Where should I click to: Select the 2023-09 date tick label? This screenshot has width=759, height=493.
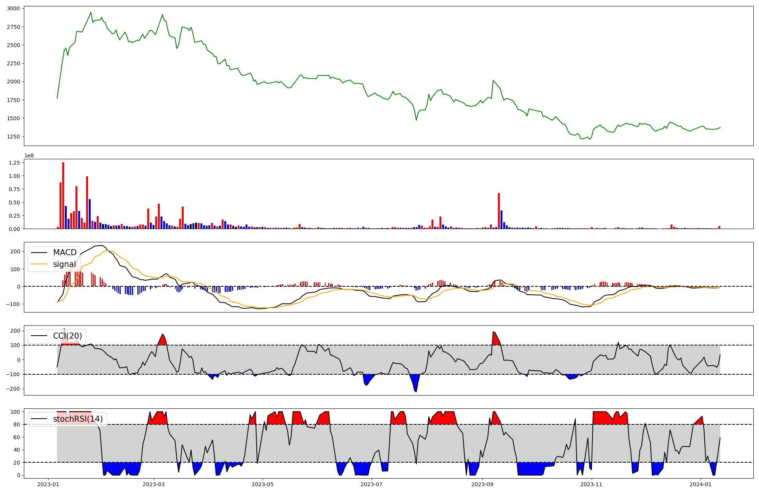coord(482,484)
